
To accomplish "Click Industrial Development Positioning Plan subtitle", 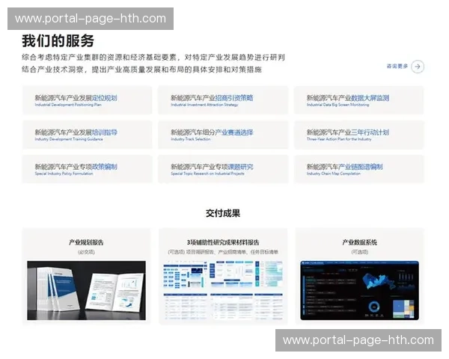I will coord(68,105).
